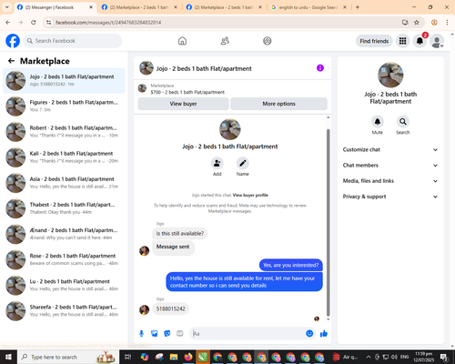Choose a sticker from composer
The width and height of the screenshot is (455, 364).
pyautogui.click(x=167, y=334)
